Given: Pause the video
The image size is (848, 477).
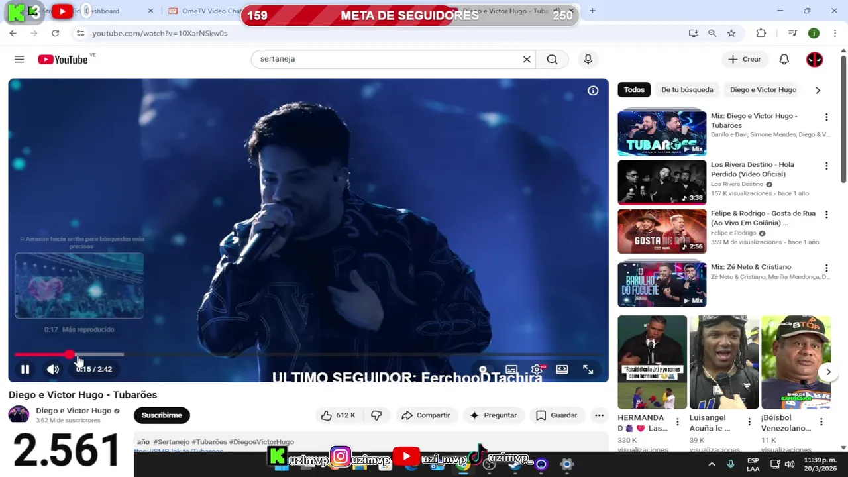Looking at the screenshot, I should tap(25, 369).
